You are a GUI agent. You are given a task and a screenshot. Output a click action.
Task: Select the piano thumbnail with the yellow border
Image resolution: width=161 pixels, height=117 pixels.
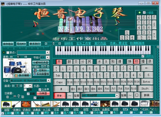(x=6, y=104)
